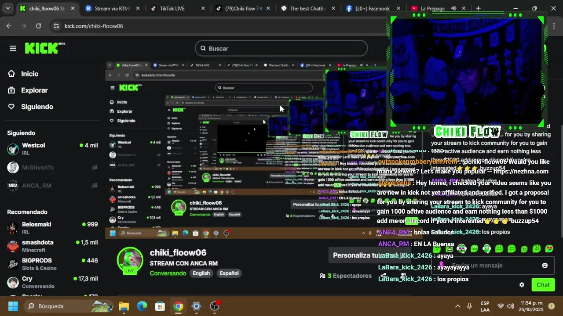The image size is (563, 316).
Task: Open a new browser tab
Action: coord(479,8)
